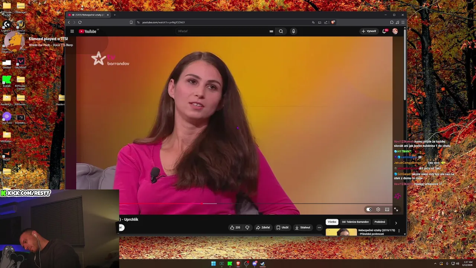Open YouTube notifications bell
The height and width of the screenshot is (268, 476).
tap(385, 31)
